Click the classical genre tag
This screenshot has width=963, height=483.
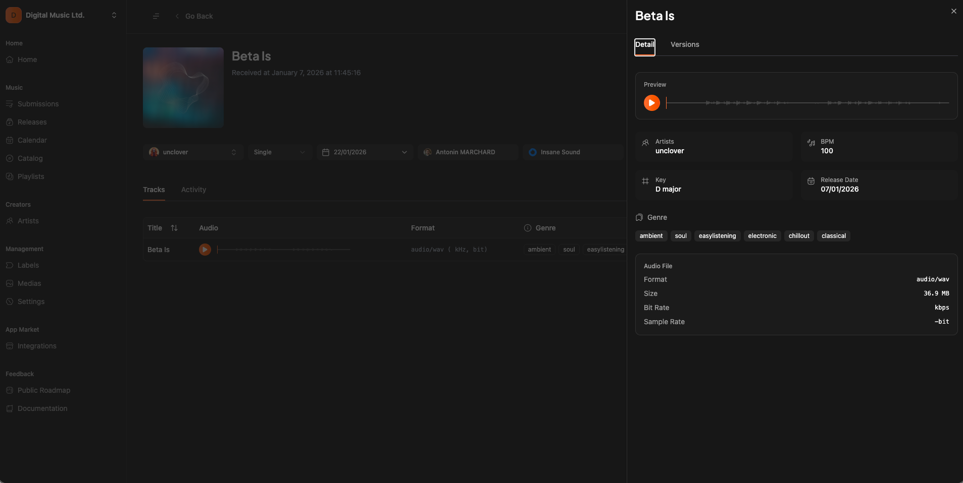pyautogui.click(x=834, y=236)
